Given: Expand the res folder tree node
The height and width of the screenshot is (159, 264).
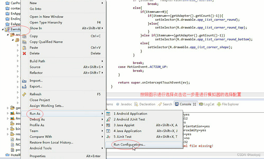Looking at the screenshot, I should pos(8,134).
